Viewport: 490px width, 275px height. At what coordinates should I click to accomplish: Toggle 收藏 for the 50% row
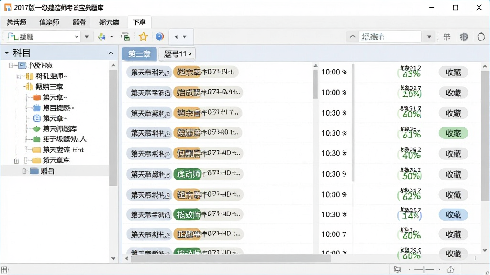[x=453, y=174]
